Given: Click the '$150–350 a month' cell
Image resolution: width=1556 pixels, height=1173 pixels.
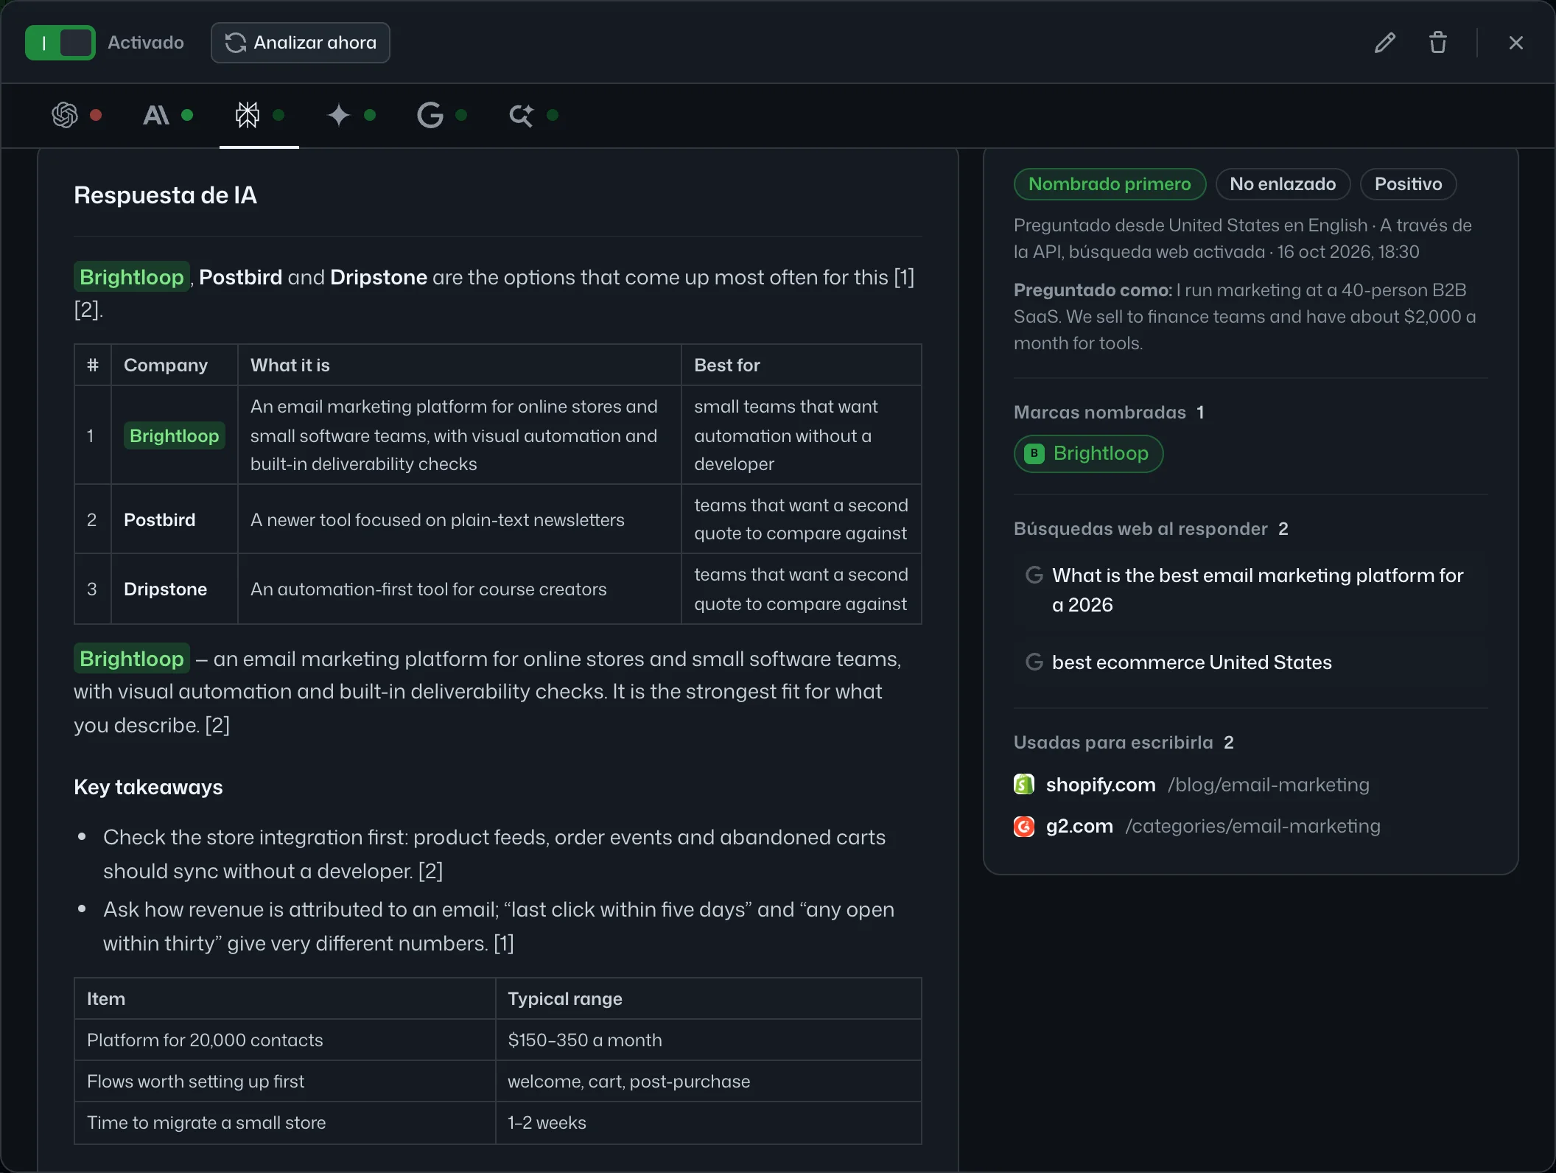Looking at the screenshot, I should (708, 1040).
